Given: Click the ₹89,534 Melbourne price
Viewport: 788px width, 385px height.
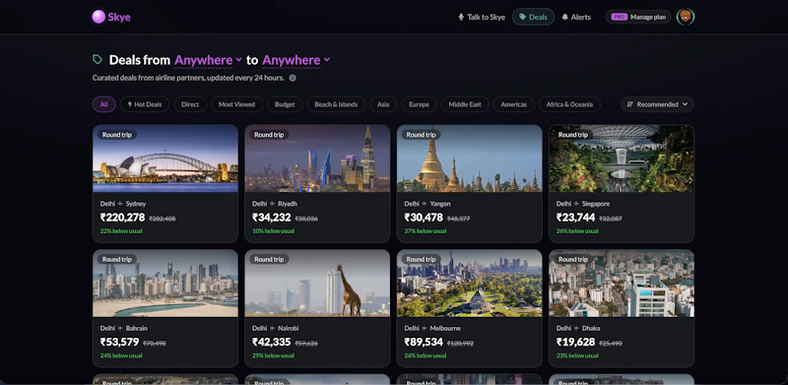Looking at the screenshot, I should [x=424, y=343].
